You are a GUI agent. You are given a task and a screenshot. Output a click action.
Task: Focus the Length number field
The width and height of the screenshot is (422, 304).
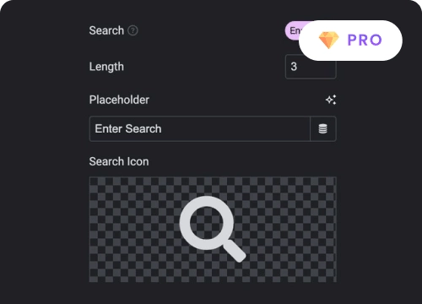coord(311,67)
